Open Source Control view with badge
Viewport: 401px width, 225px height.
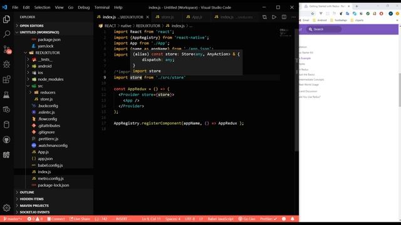point(7,49)
